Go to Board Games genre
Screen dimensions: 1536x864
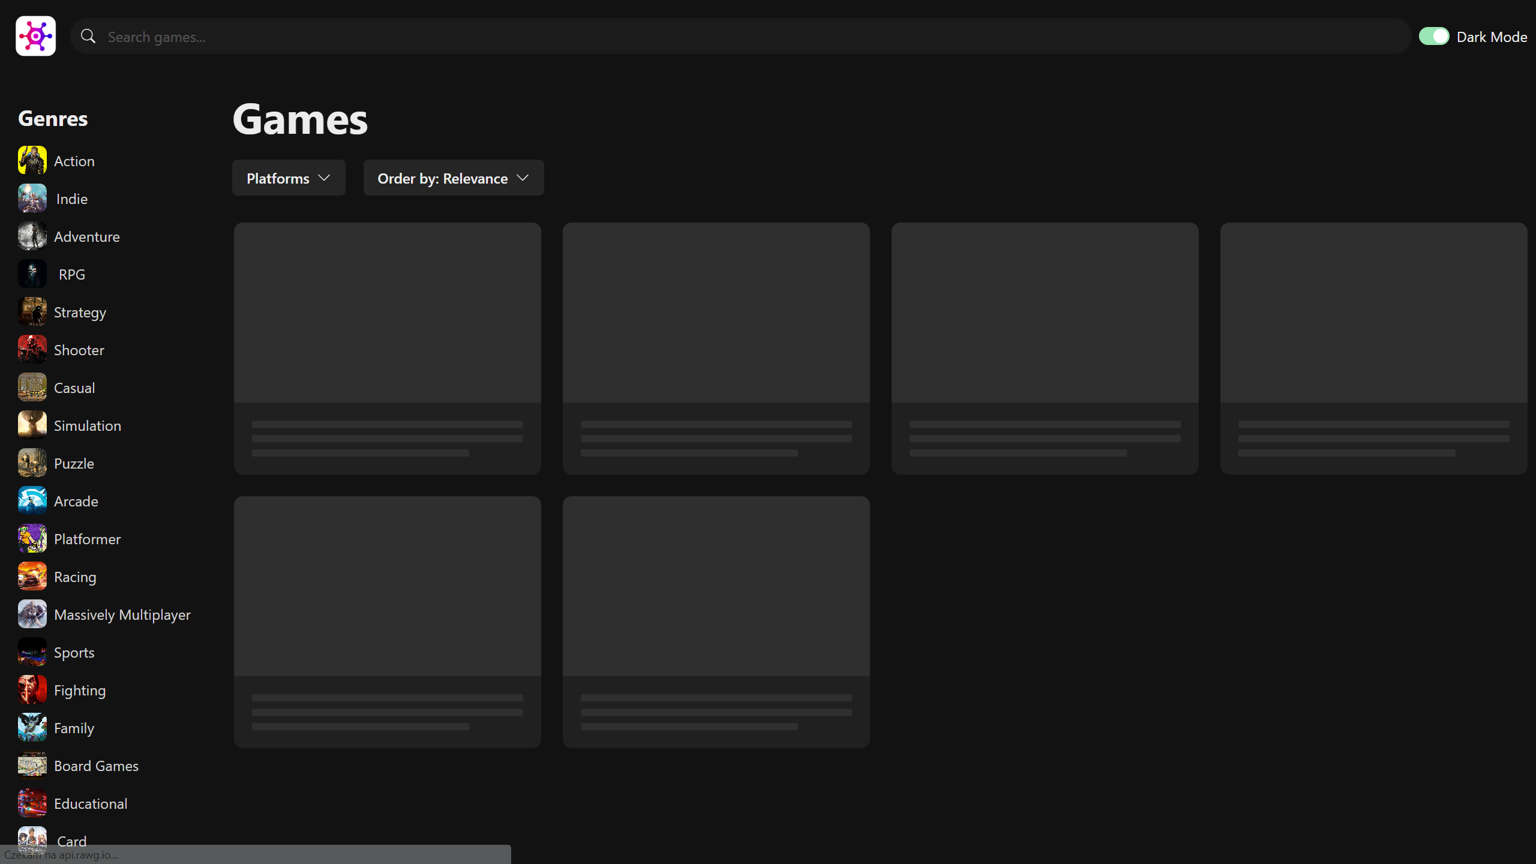(96, 766)
